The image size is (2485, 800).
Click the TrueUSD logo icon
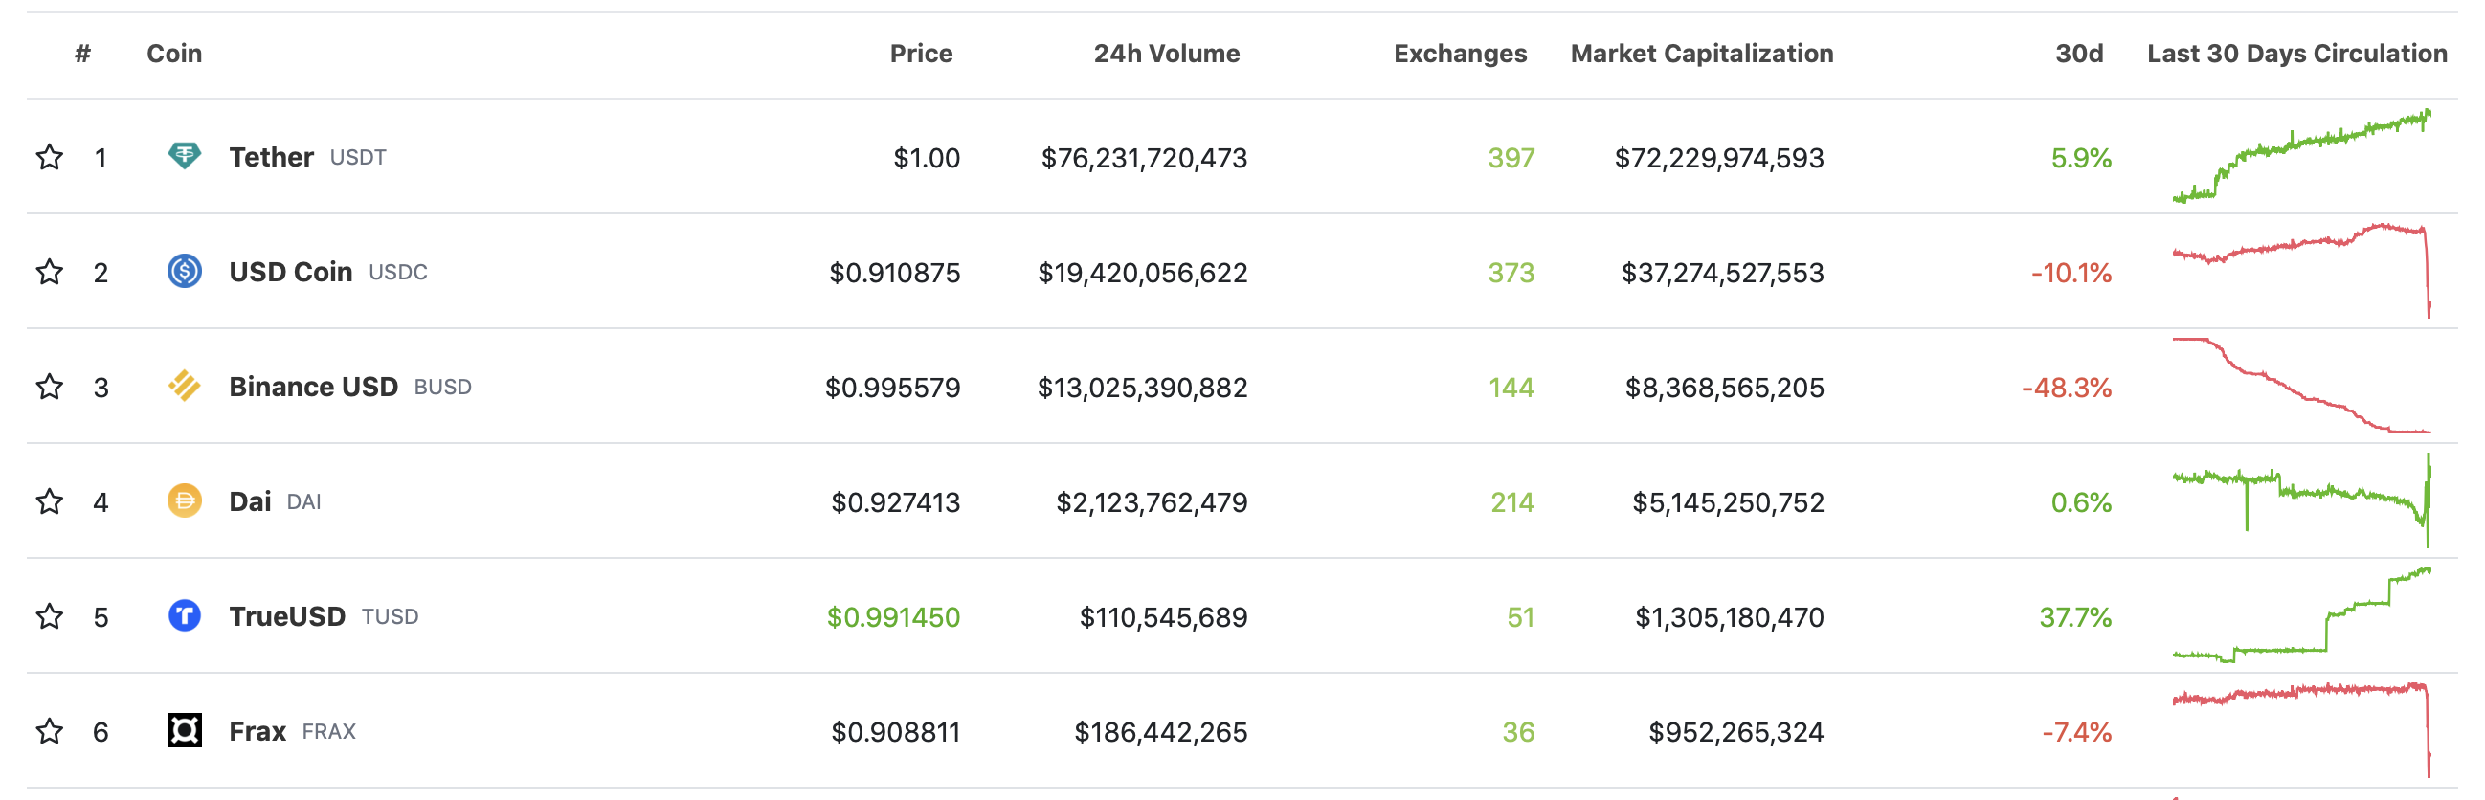(184, 616)
